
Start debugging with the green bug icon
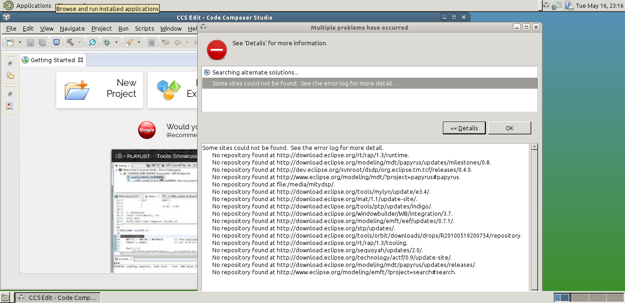[107, 43]
